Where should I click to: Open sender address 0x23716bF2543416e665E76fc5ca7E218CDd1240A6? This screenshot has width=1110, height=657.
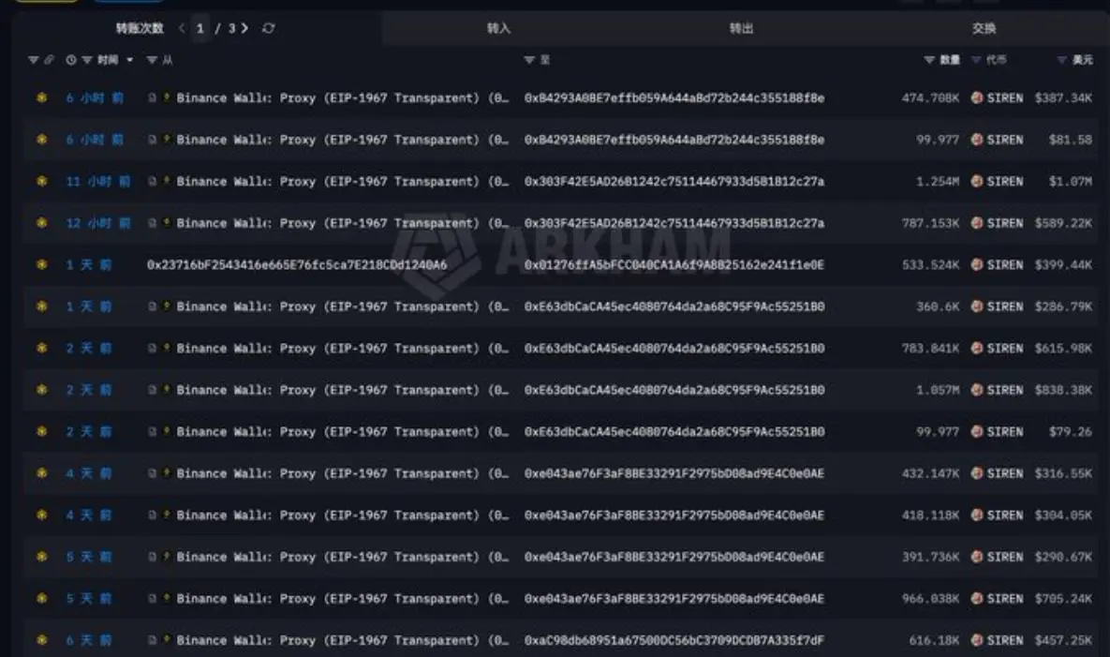click(297, 265)
